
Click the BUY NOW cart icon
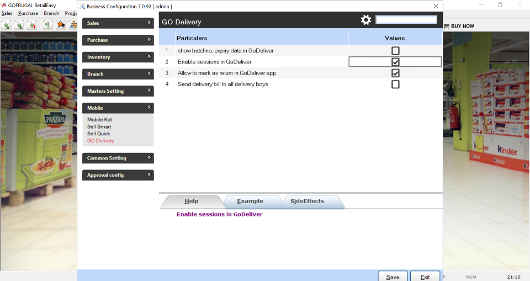click(446, 26)
